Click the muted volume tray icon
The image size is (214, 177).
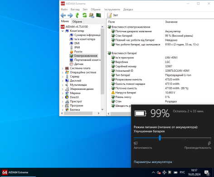(x=159, y=172)
